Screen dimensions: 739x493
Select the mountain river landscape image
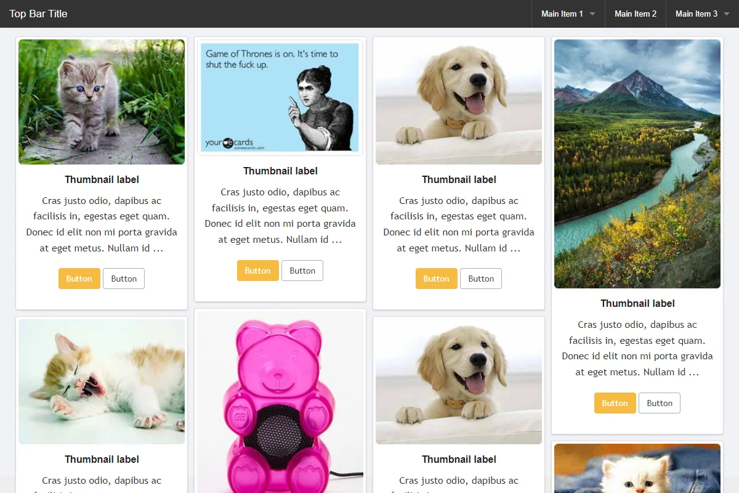pos(637,164)
